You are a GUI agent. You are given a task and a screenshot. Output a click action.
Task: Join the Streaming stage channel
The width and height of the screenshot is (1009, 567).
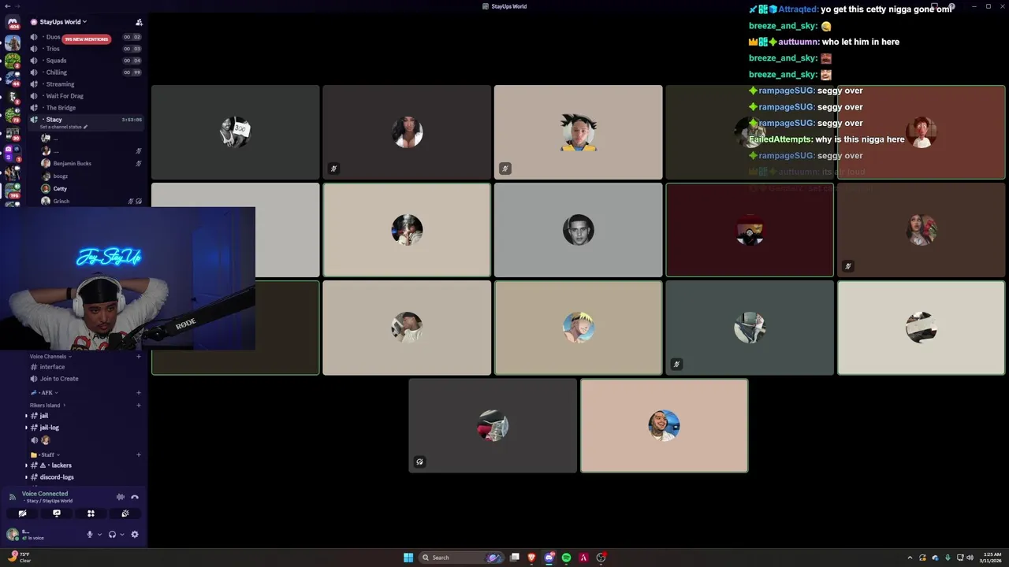click(x=87, y=84)
